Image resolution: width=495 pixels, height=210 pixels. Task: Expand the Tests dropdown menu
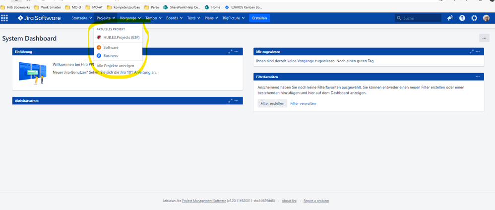193,18
